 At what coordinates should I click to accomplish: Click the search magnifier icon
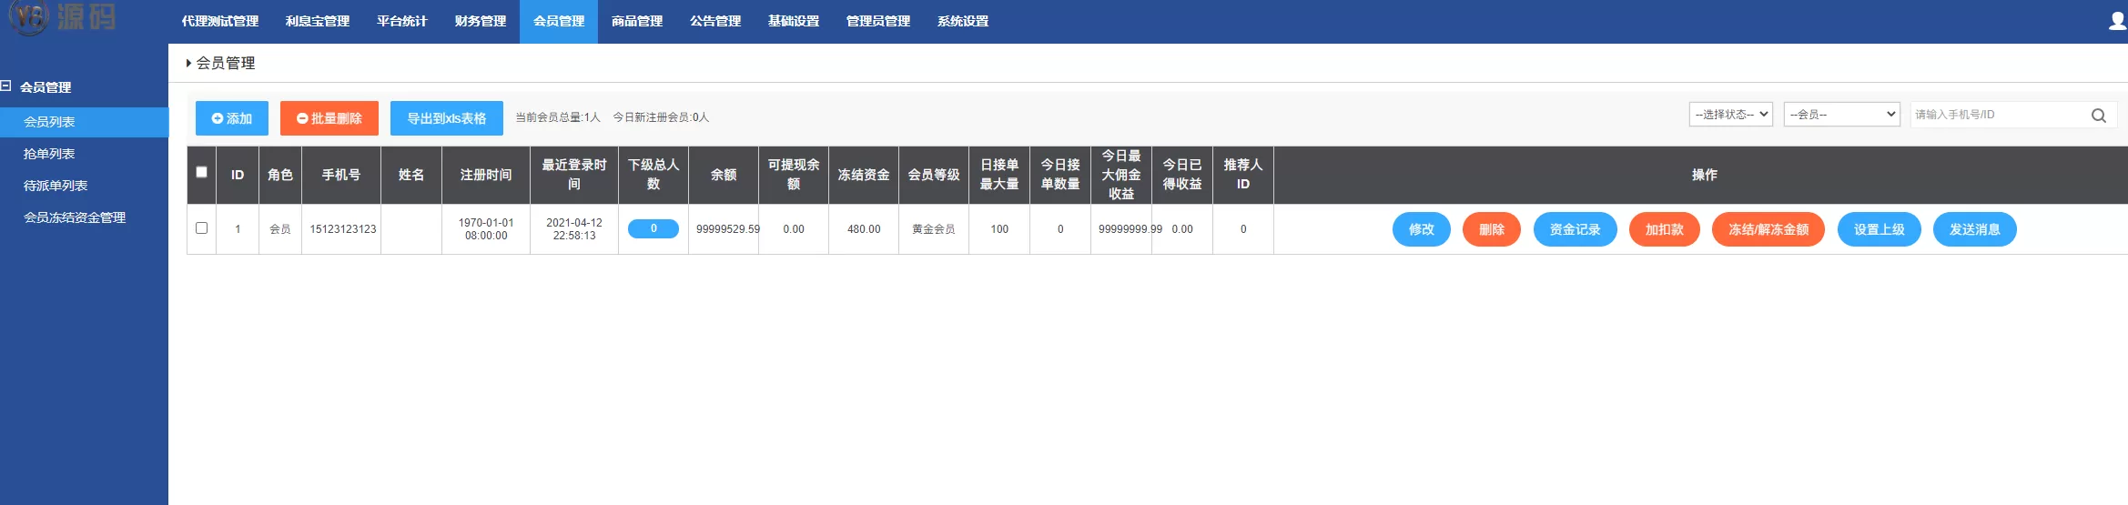tap(2098, 116)
